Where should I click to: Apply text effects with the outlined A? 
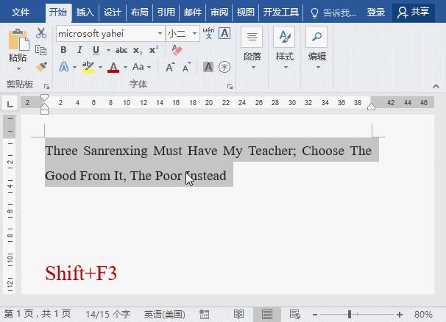coord(64,67)
